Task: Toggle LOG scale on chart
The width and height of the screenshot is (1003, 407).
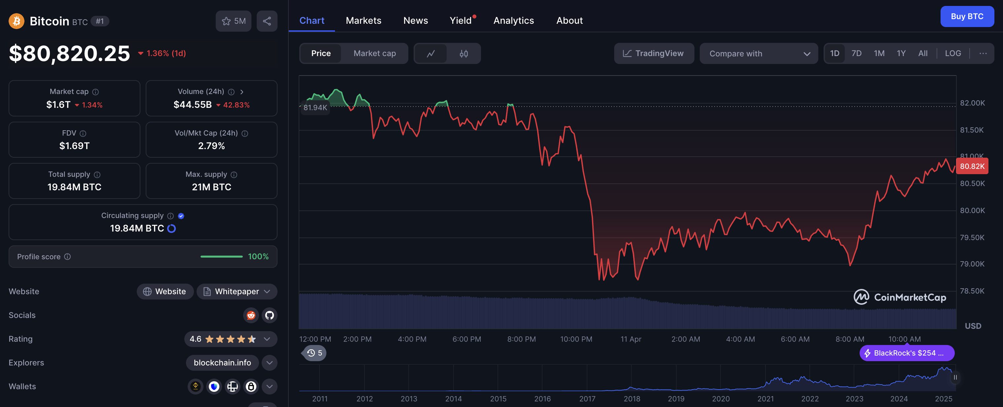Action: pyautogui.click(x=953, y=53)
